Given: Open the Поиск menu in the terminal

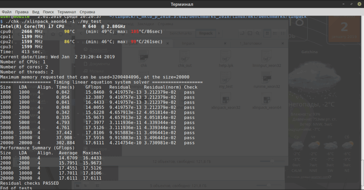Looking at the screenshot, I should (48, 12).
